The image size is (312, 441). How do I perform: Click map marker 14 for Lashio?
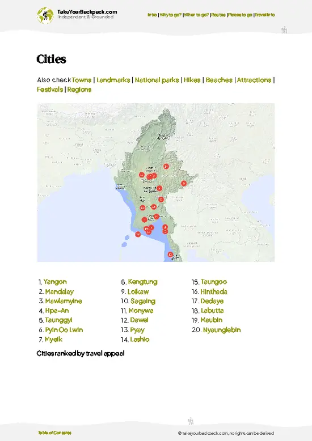point(166,167)
